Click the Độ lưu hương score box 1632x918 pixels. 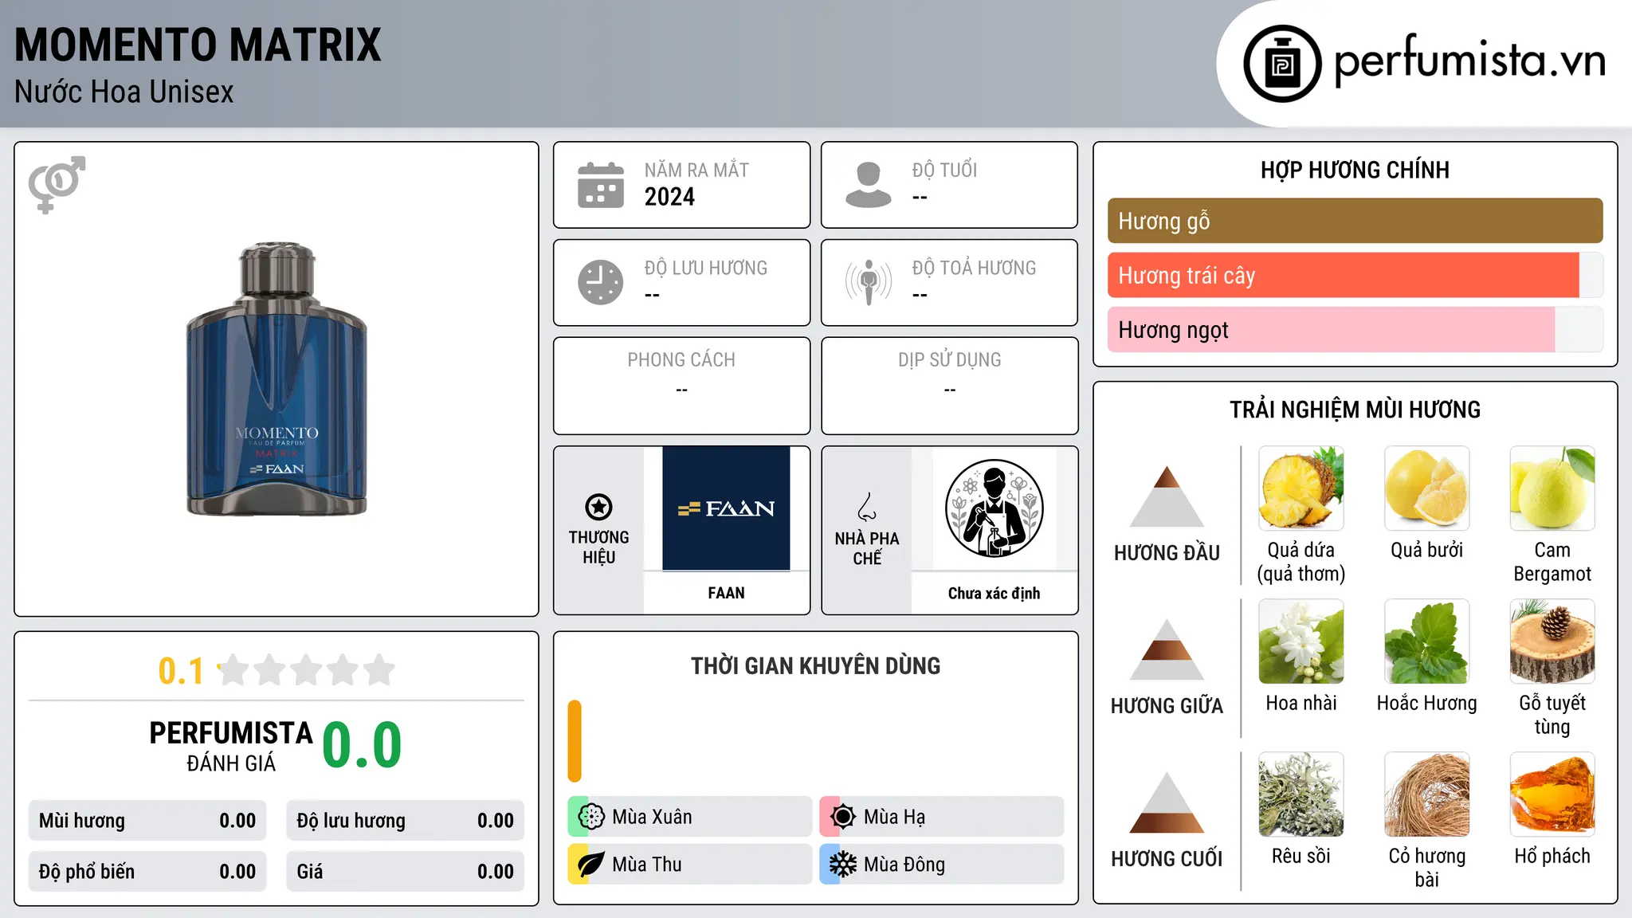tap(406, 821)
